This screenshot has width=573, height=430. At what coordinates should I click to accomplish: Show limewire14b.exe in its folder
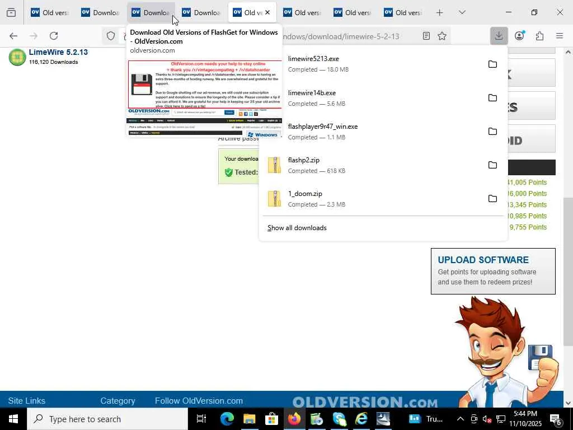point(492,97)
